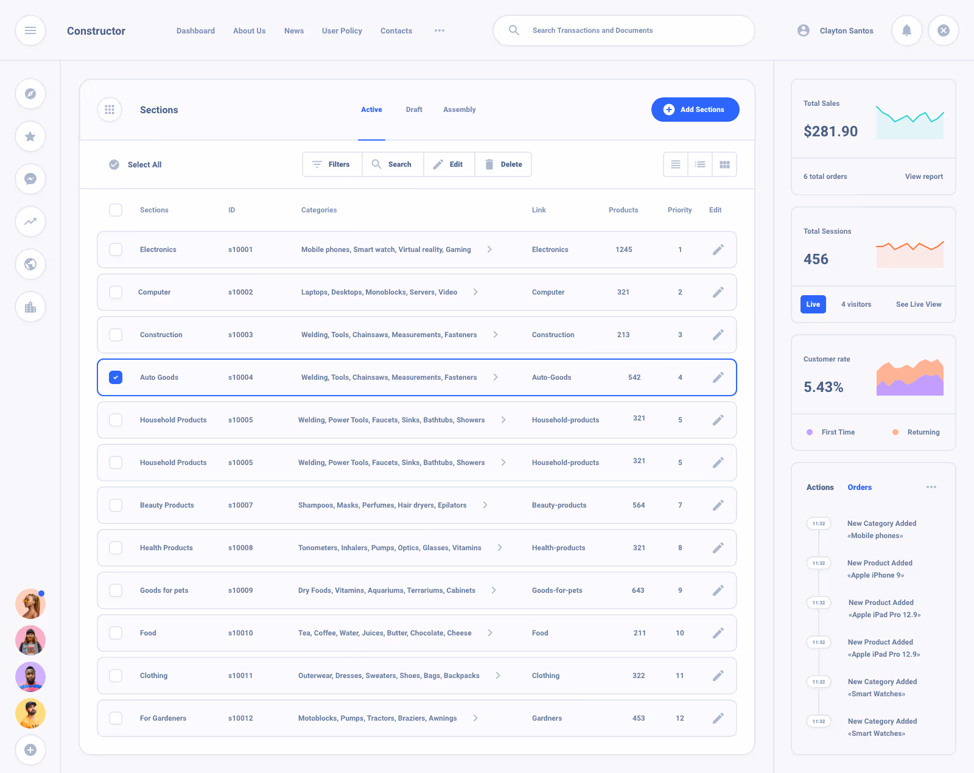Screen dimensions: 974x773
Task: Click the Add Sections button
Action: [x=695, y=110]
